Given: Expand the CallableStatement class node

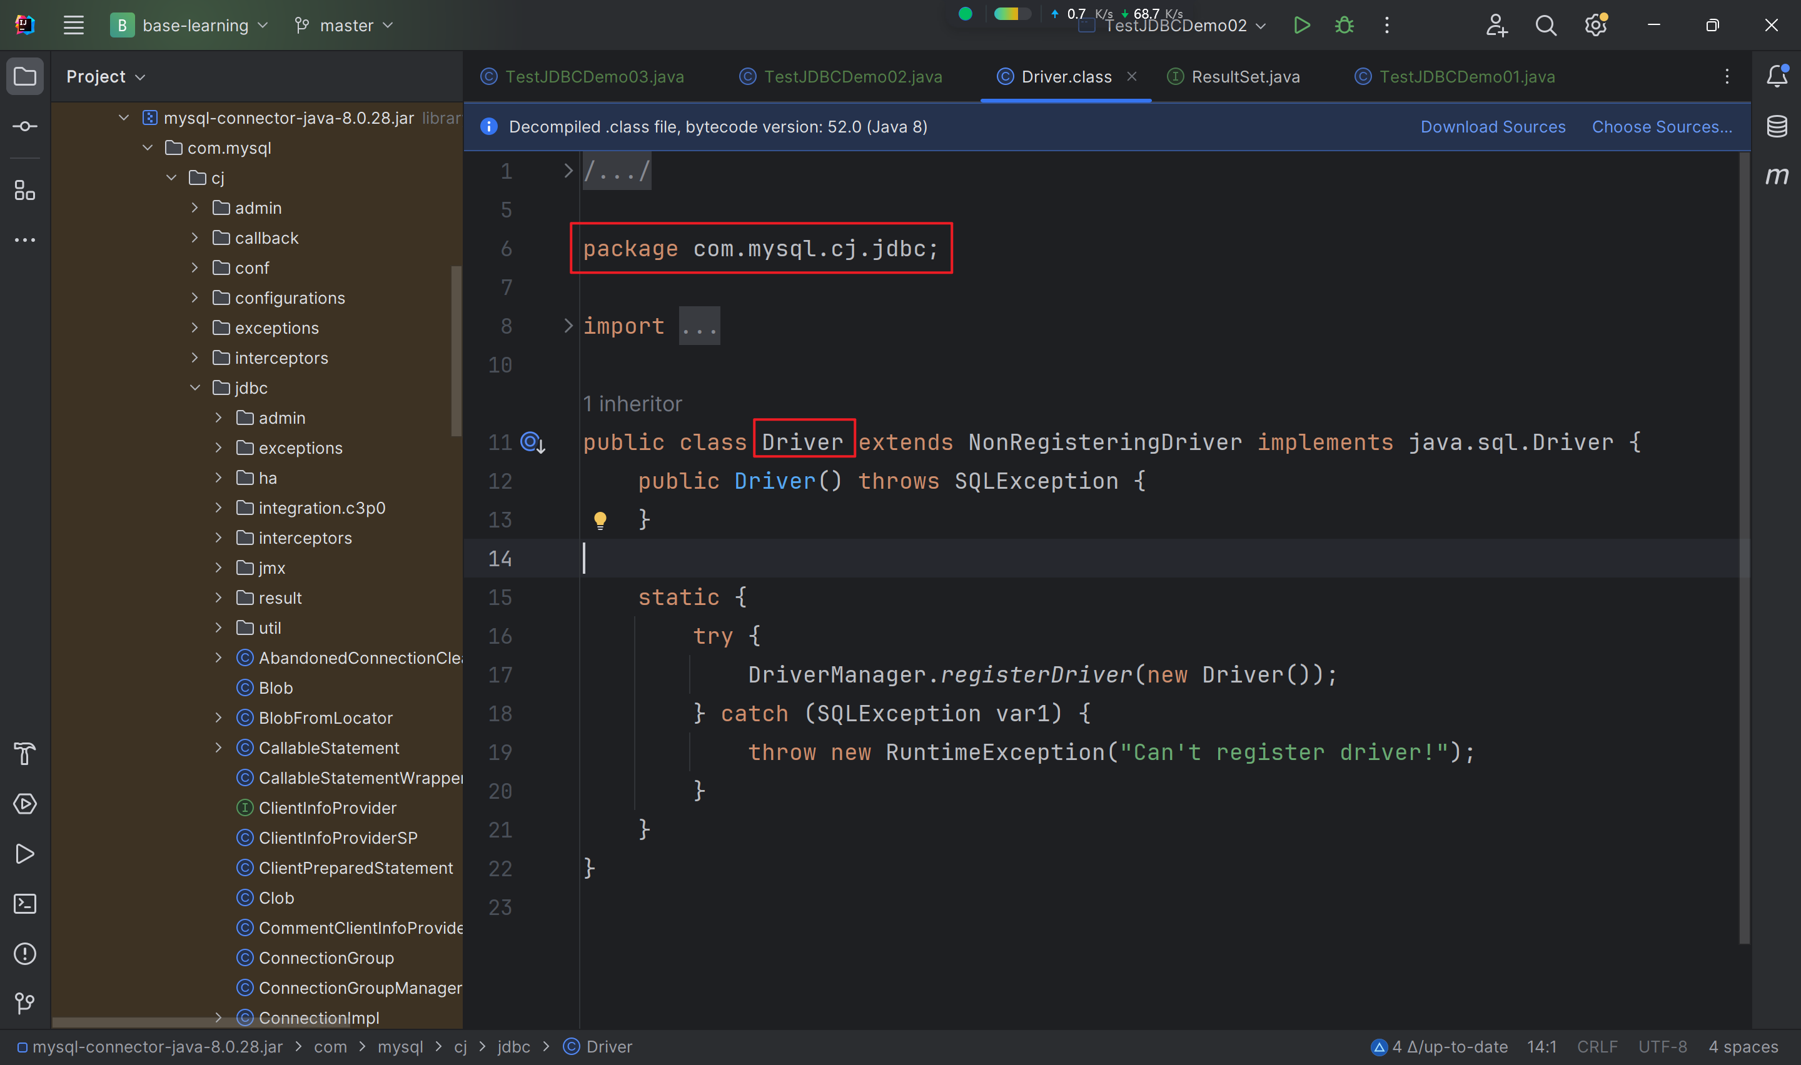Looking at the screenshot, I should pos(218,747).
